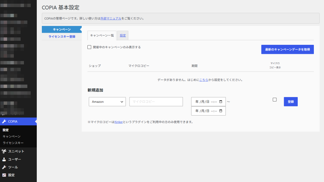
Task: Check the マイクロコピー表示 checkbox in new row
Action: coord(275,100)
